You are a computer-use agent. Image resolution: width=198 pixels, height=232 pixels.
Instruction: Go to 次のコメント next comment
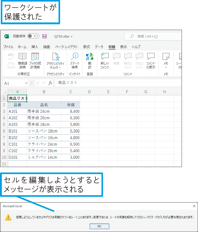click(x=139, y=61)
